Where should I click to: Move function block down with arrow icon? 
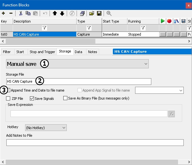(x=62, y=13)
